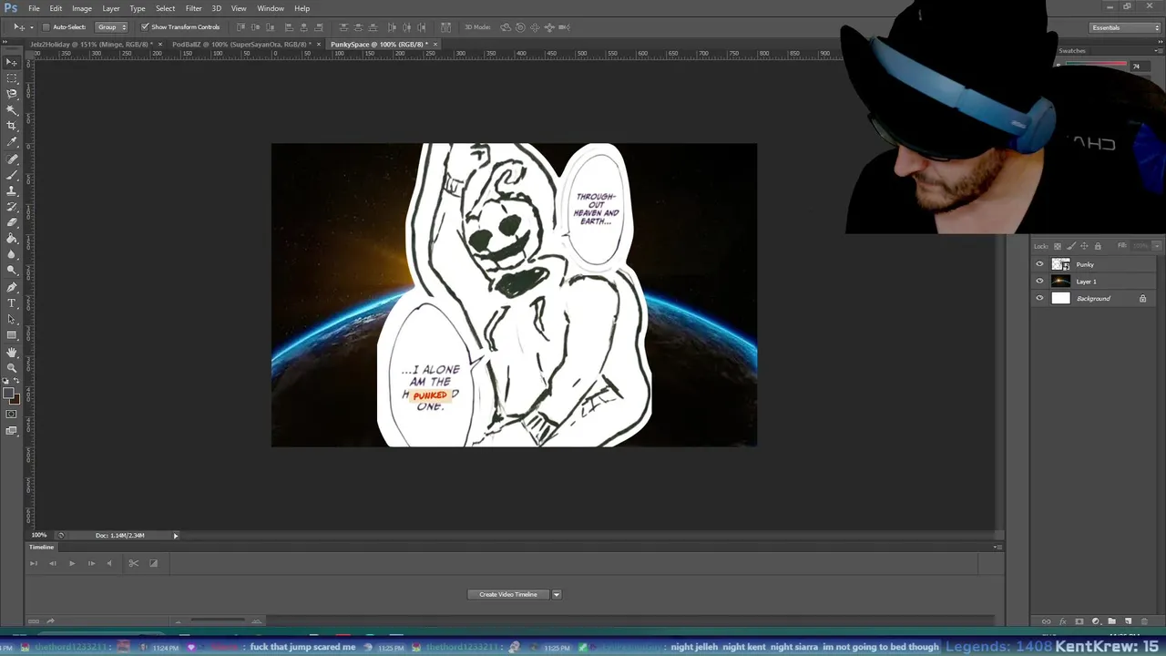Select the Crop tool
This screenshot has height=656, width=1166.
click(x=12, y=126)
